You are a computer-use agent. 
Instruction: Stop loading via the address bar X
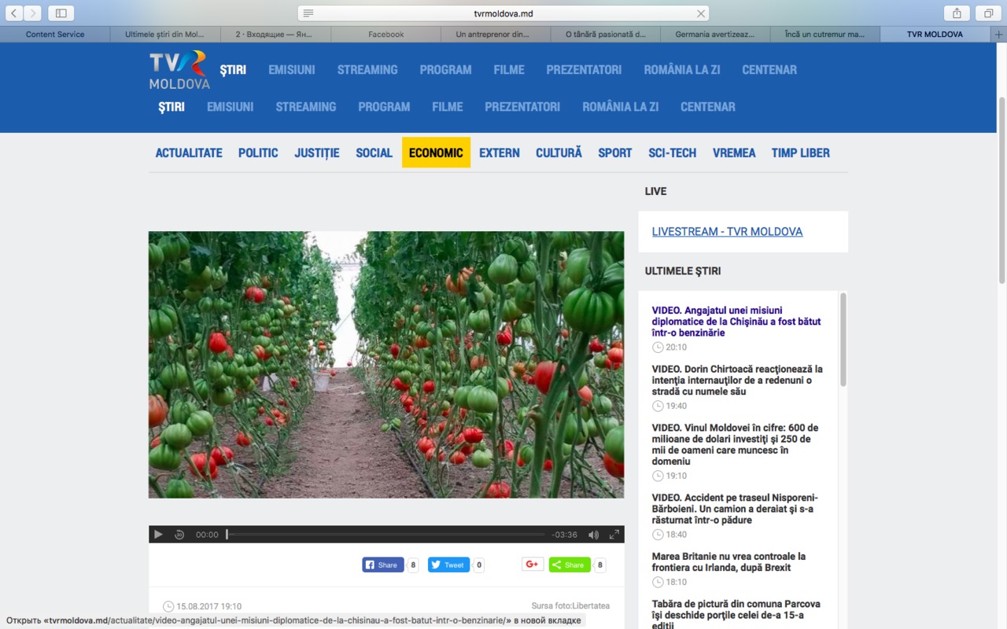coord(700,13)
